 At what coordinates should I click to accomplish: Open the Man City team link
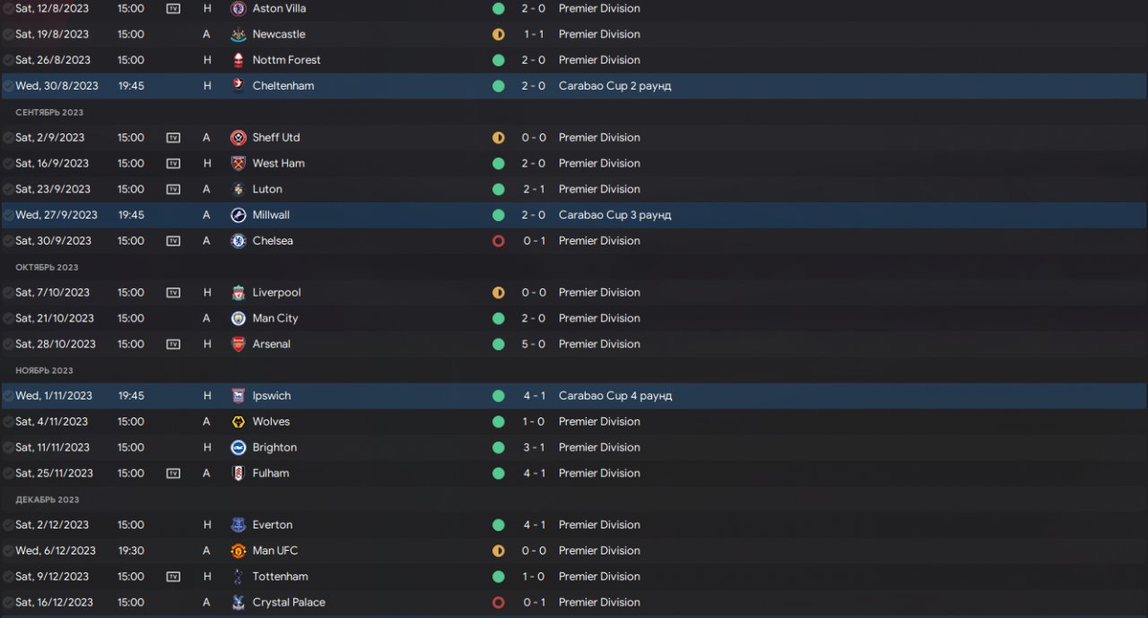click(275, 319)
